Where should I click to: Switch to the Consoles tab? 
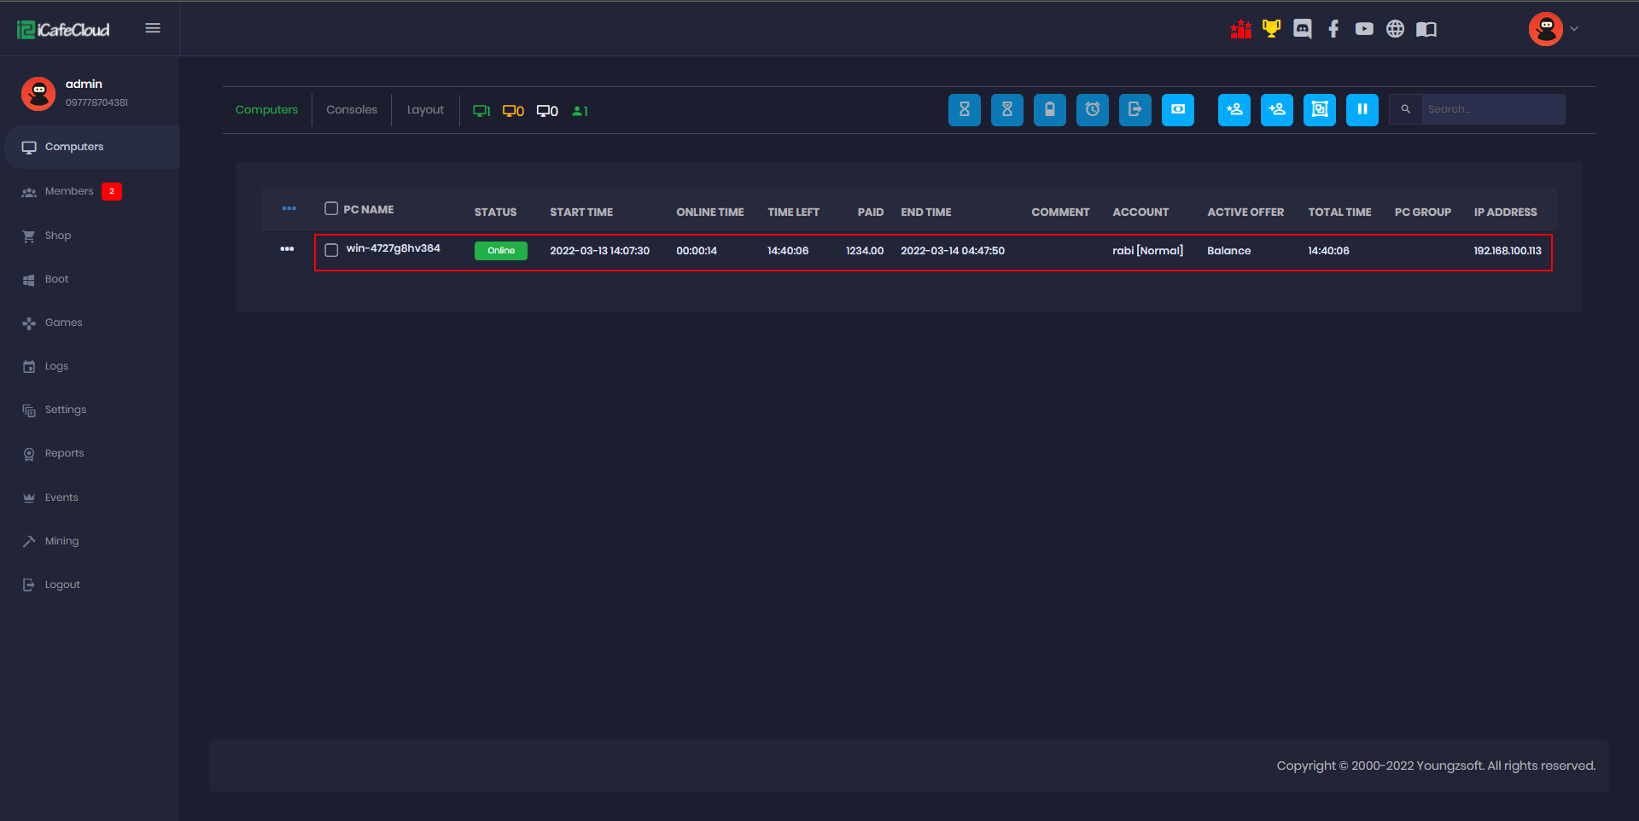351,110
